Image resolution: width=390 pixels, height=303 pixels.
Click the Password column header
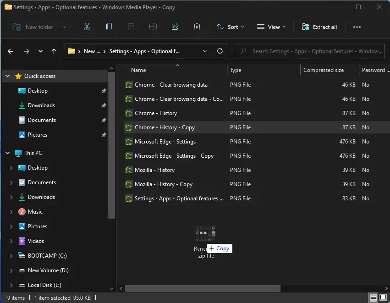point(375,70)
